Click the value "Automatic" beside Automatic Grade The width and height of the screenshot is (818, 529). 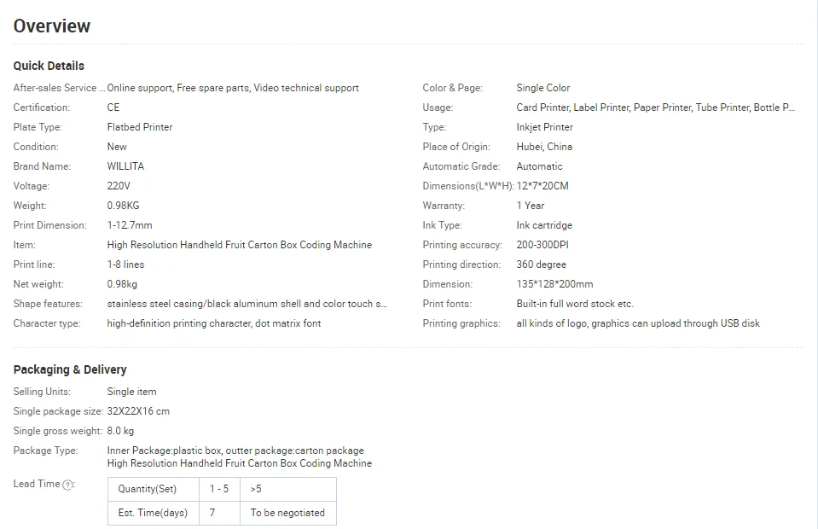coord(539,166)
